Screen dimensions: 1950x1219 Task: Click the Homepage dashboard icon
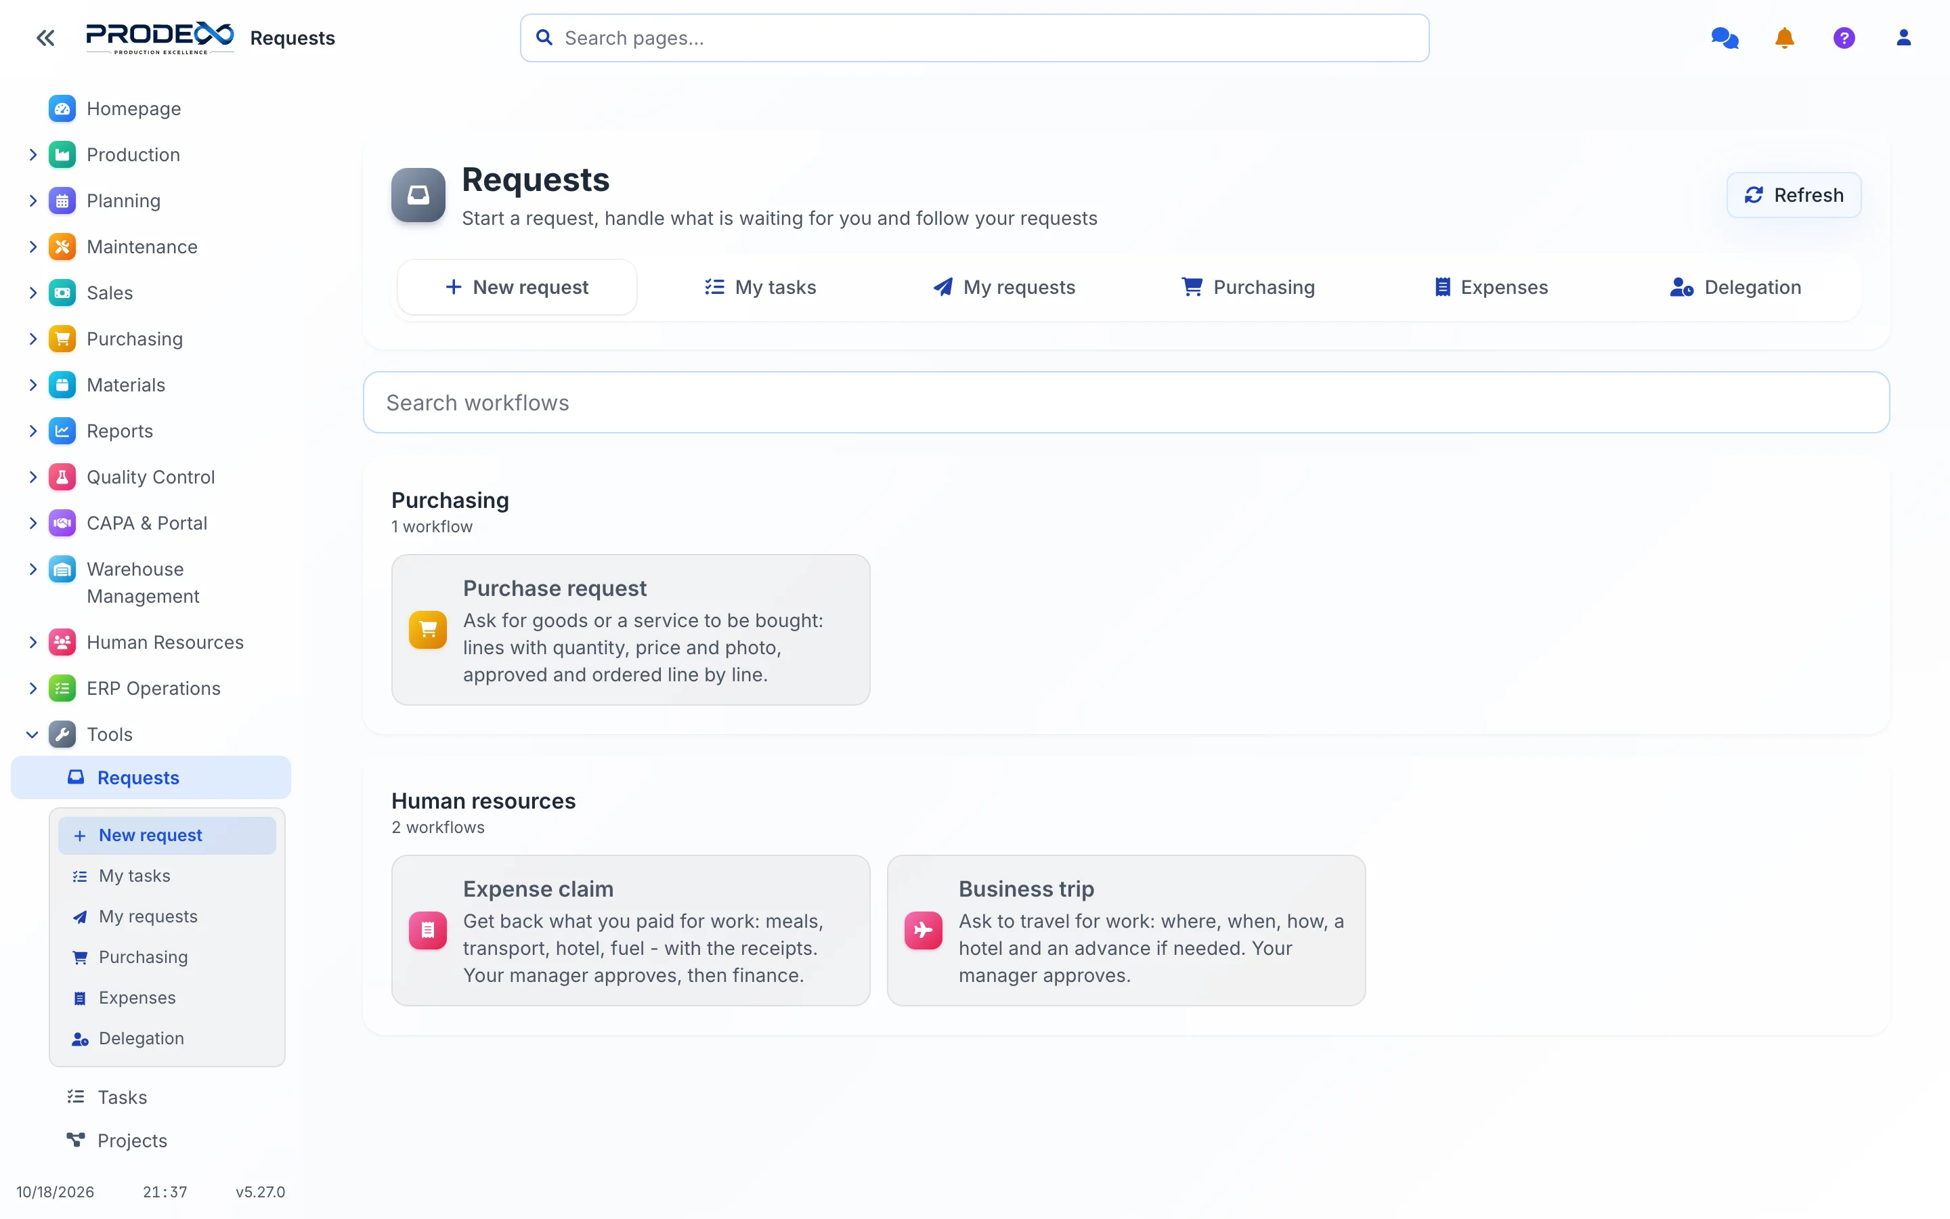tap(62, 109)
